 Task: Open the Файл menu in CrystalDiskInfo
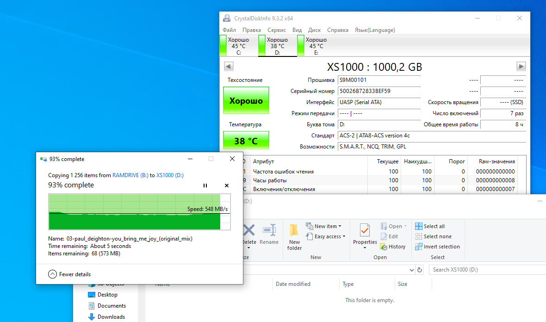click(x=229, y=30)
